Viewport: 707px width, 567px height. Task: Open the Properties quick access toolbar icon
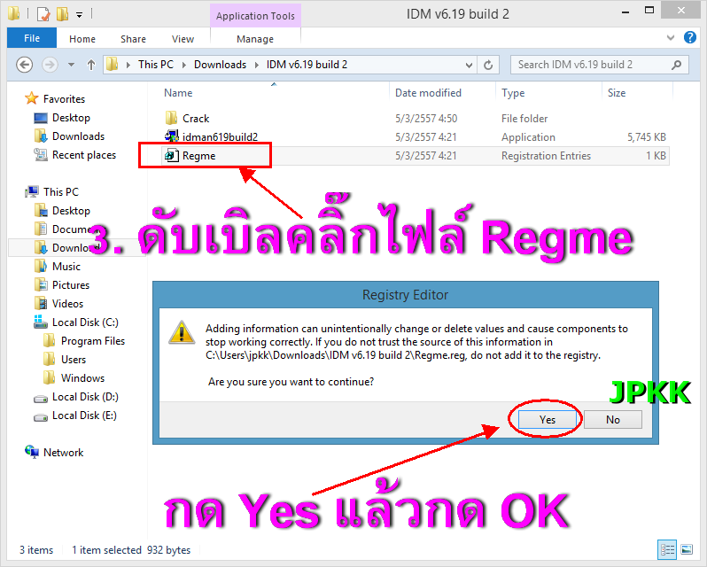coord(43,14)
